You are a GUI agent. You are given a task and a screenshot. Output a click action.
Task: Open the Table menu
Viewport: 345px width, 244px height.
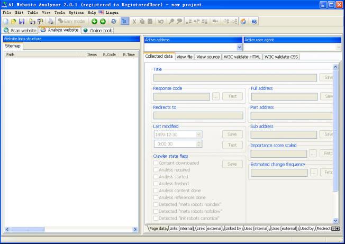click(x=33, y=13)
